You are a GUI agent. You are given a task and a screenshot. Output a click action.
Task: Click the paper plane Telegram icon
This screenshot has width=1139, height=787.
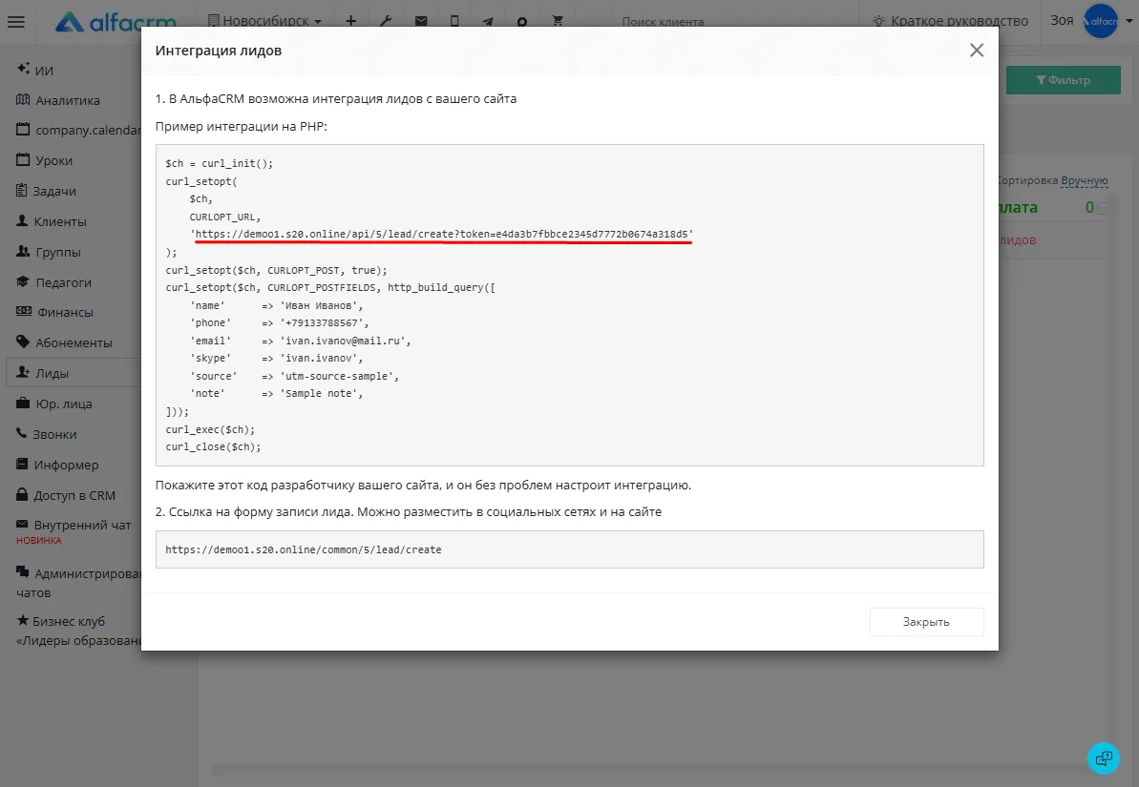[488, 22]
